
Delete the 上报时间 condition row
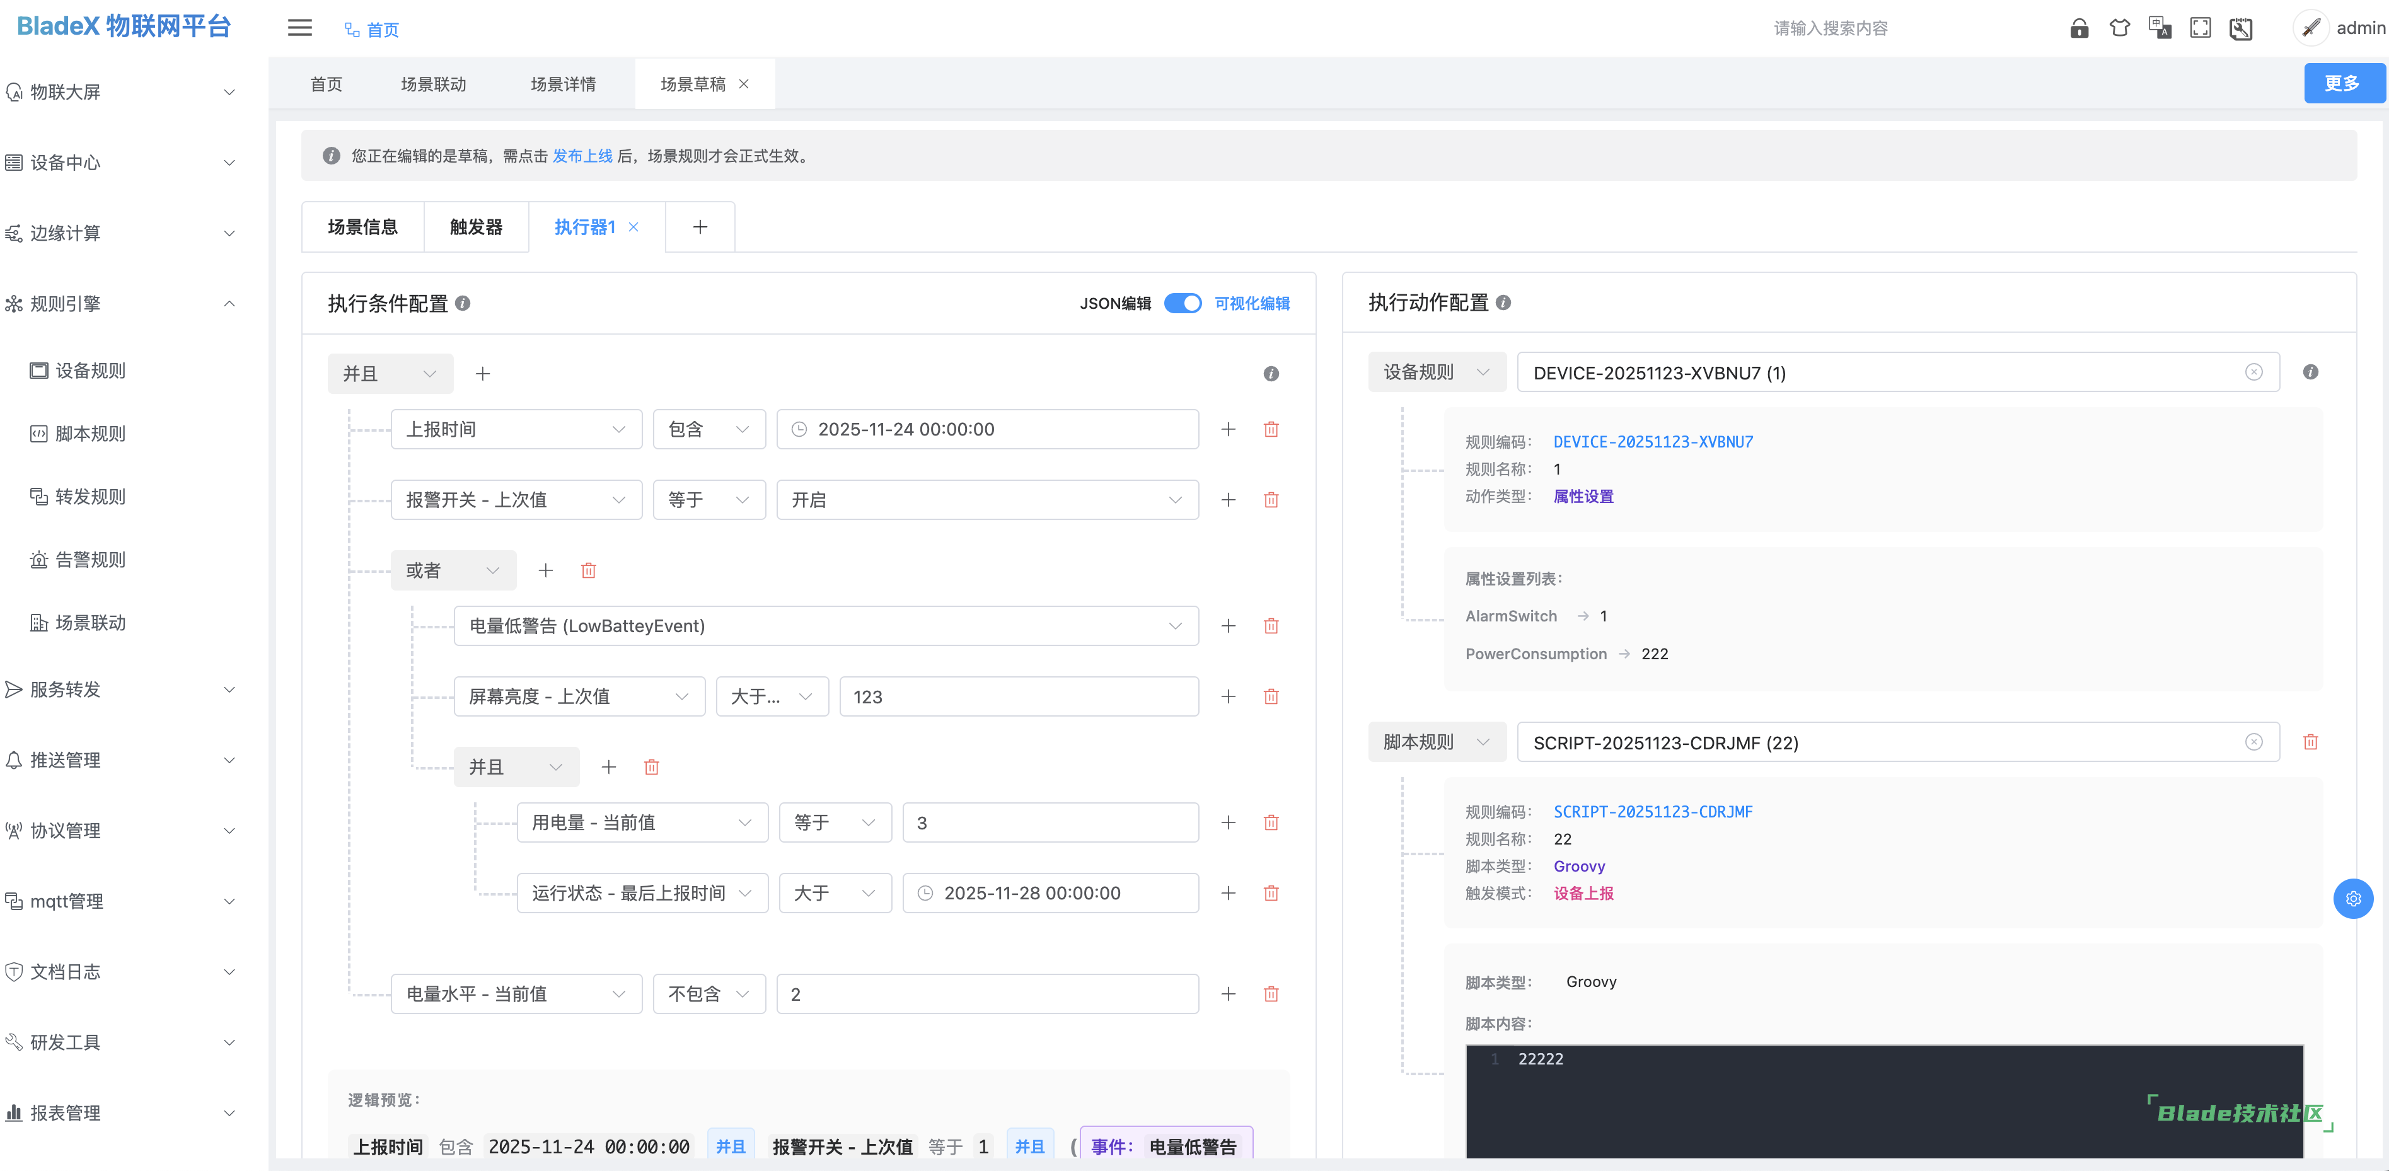1271,429
